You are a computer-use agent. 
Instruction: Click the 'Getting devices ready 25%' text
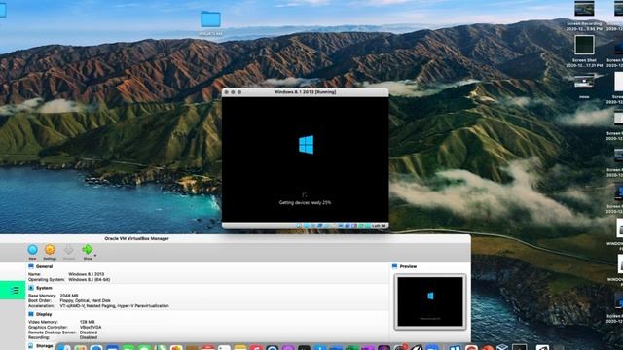tap(305, 202)
